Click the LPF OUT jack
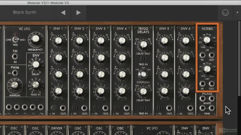 [212, 55]
